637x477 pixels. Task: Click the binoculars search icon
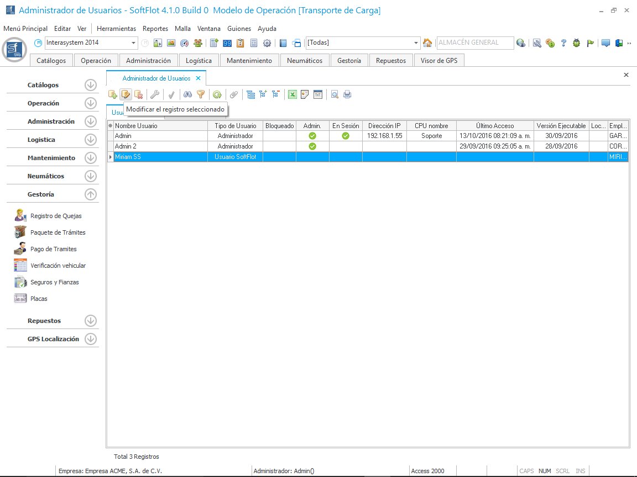point(187,94)
